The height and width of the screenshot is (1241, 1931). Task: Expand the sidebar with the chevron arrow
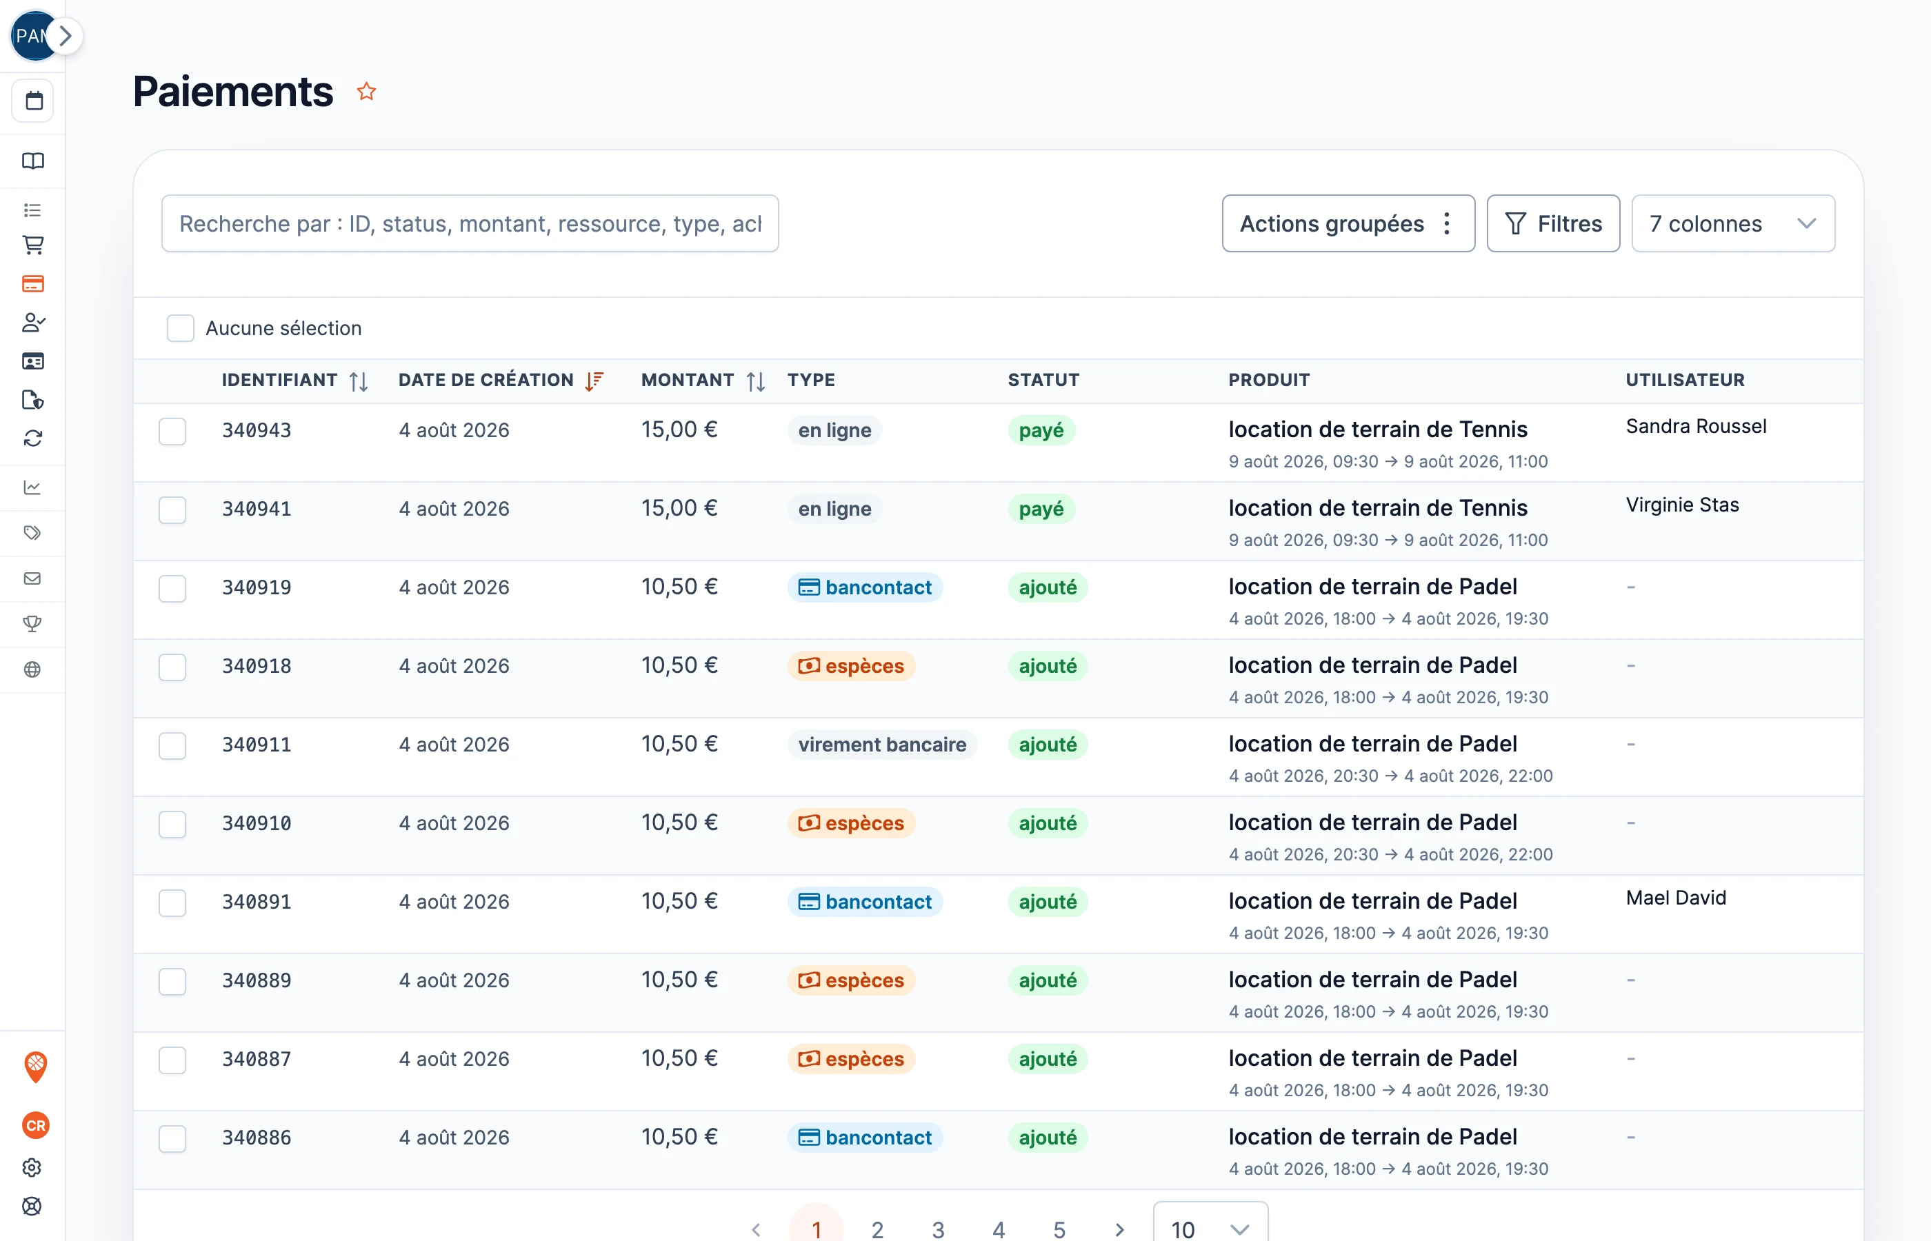pos(66,35)
